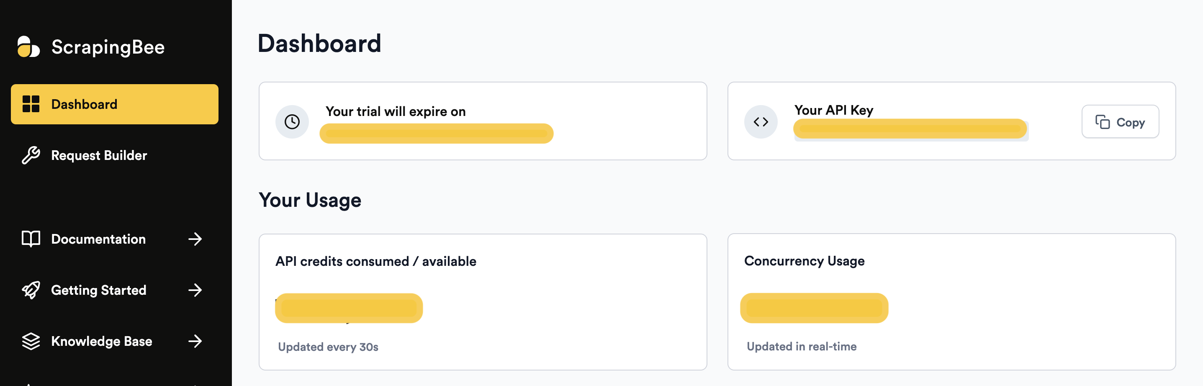
Task: Click the highlighted trial expiration date
Action: tap(436, 133)
